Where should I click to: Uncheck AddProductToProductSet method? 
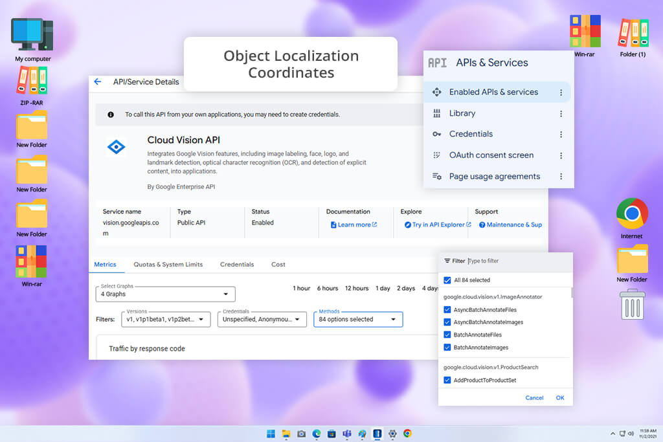[x=447, y=381]
